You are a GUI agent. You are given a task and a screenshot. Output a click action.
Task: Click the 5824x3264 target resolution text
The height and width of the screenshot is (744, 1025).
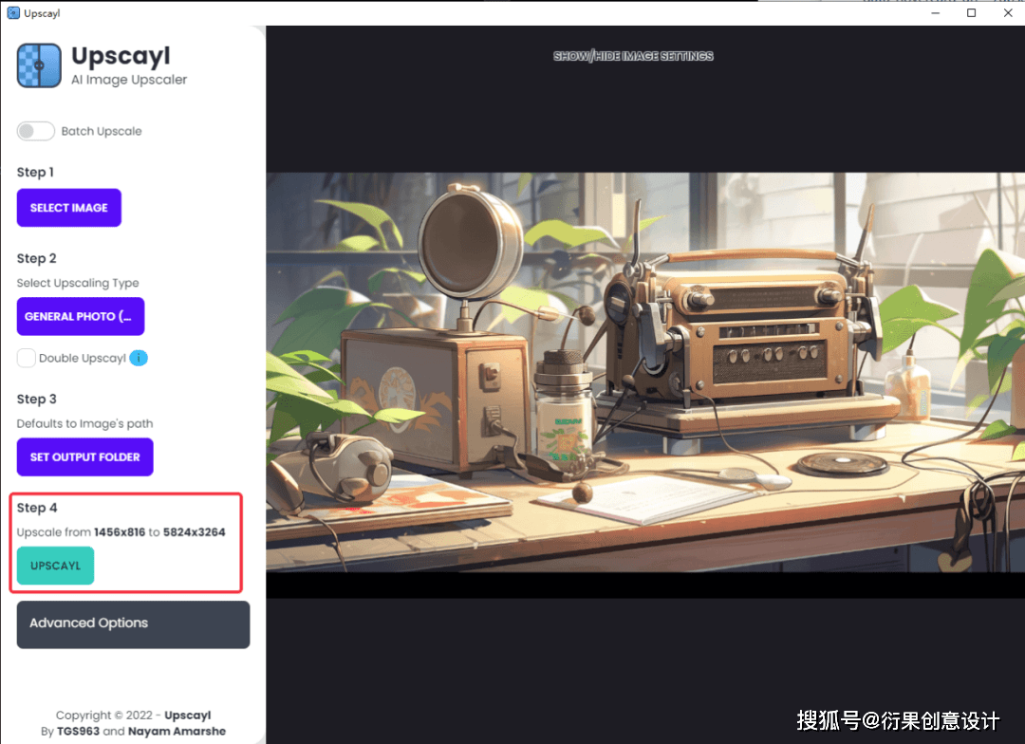point(195,532)
